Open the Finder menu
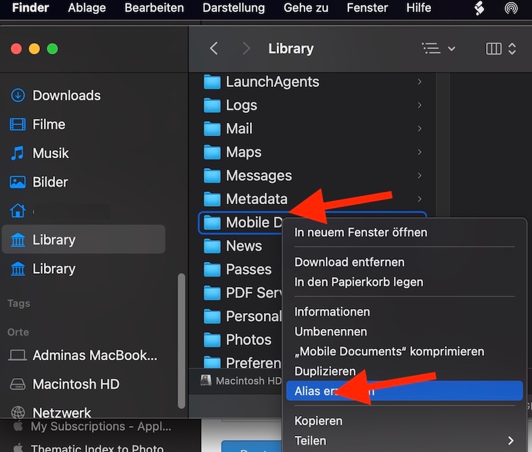 pos(31,8)
